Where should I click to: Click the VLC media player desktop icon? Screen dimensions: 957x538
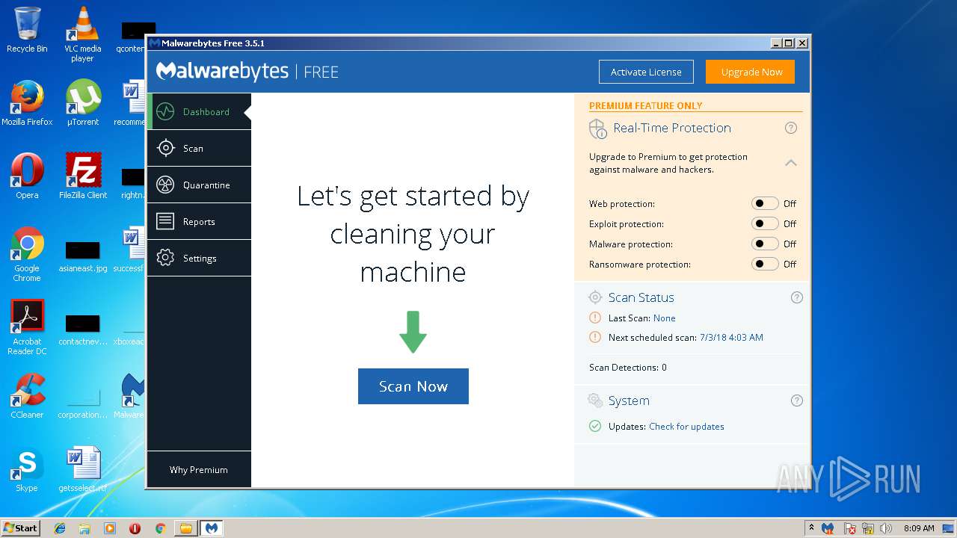[83, 34]
